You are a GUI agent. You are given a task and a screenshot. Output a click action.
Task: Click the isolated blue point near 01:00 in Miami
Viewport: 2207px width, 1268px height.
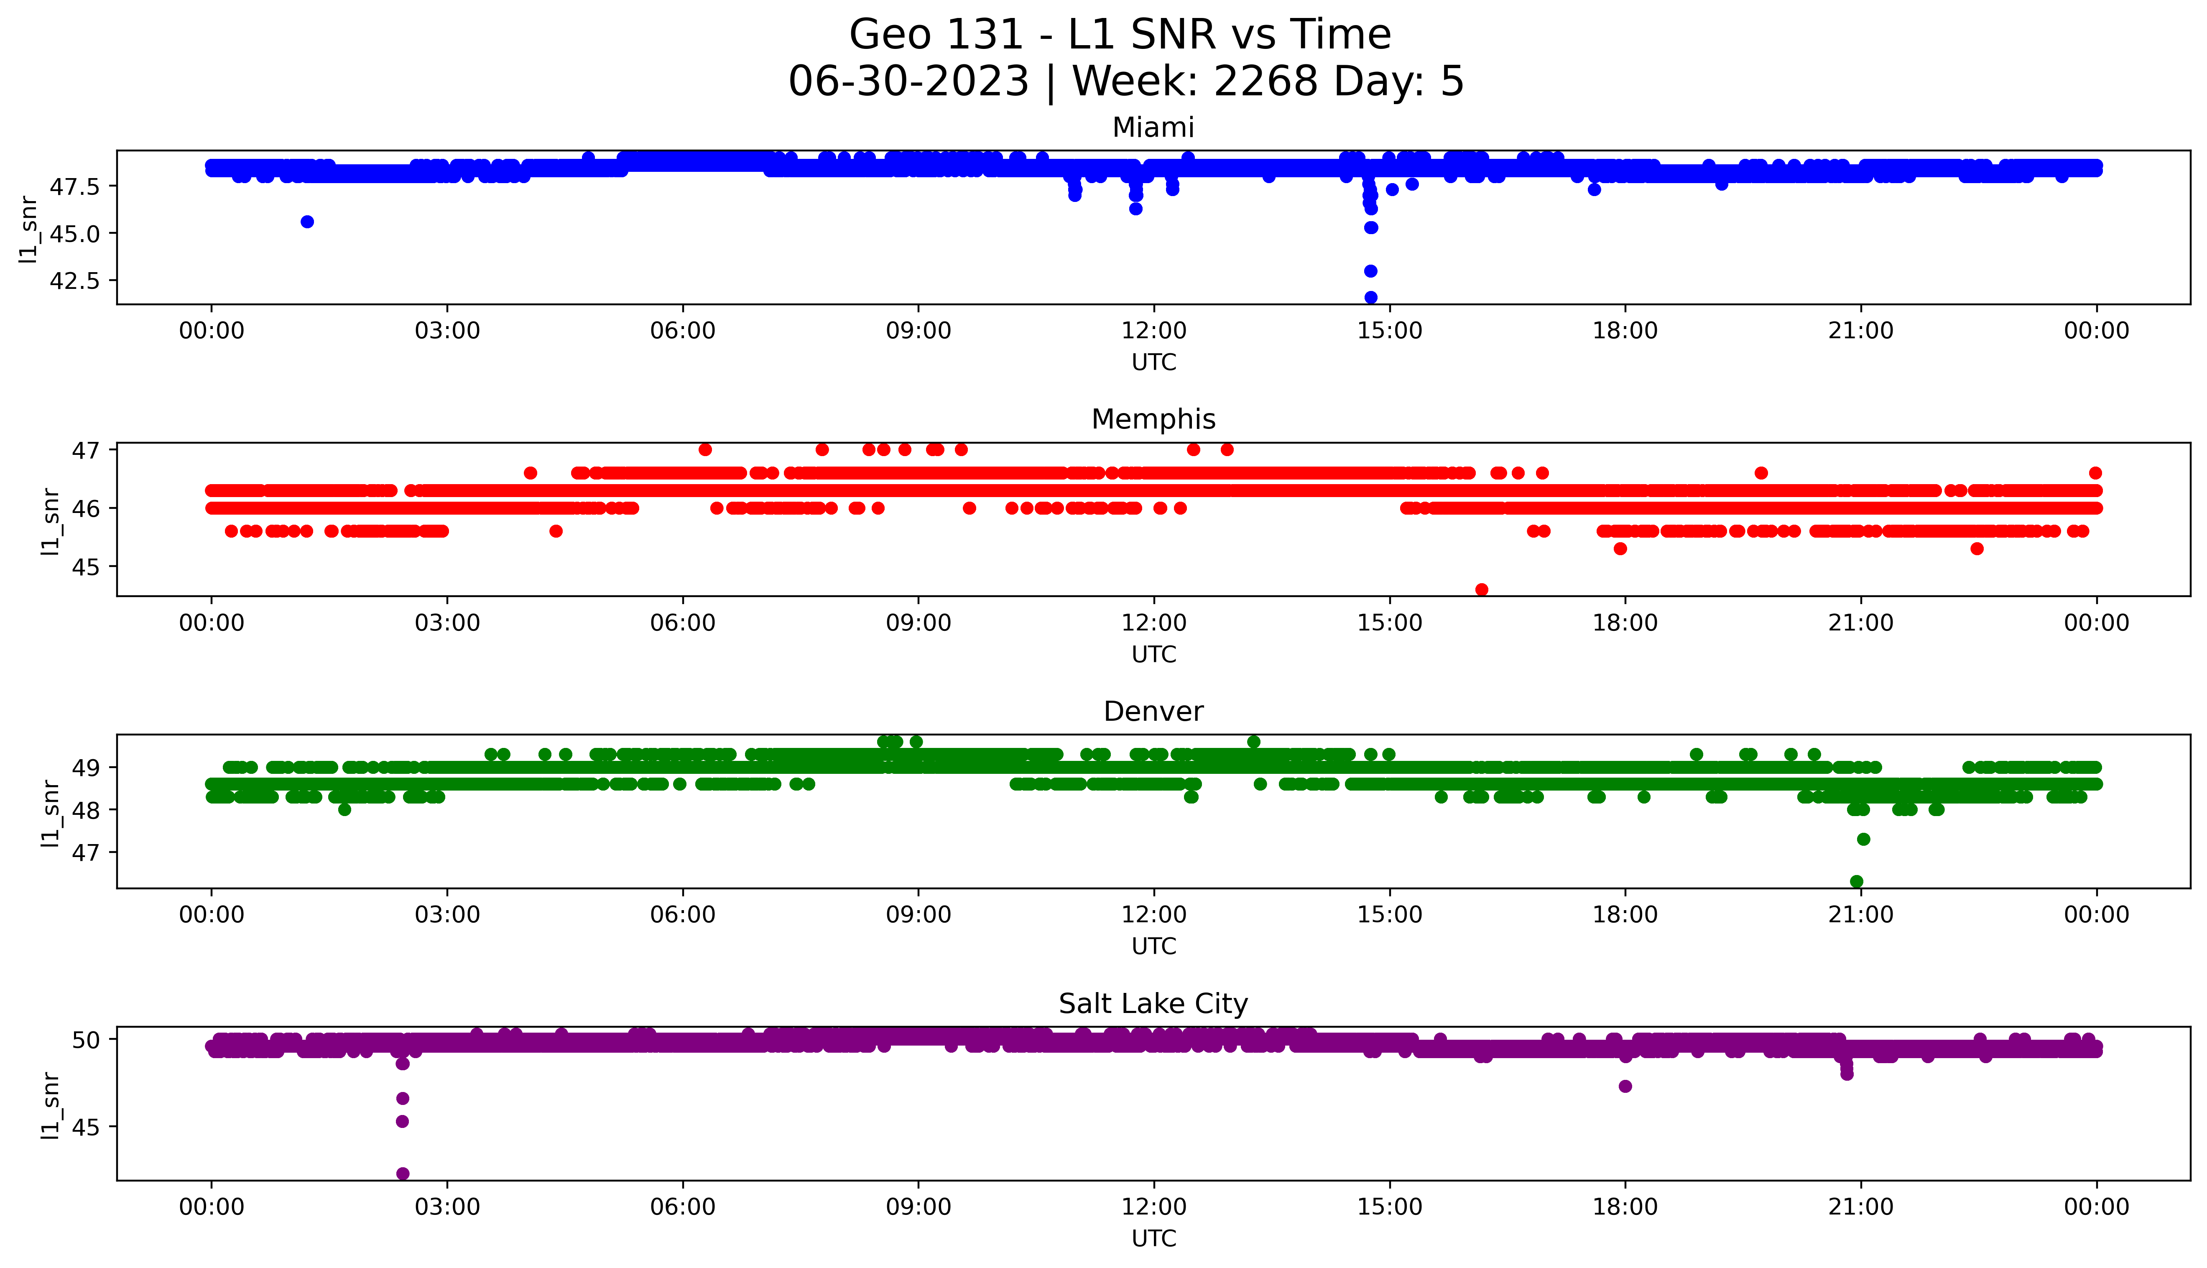pyautogui.click(x=307, y=222)
